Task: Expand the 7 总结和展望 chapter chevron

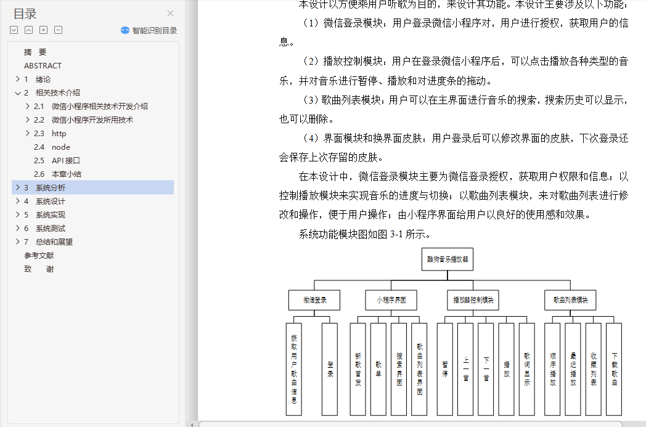Action: click(17, 242)
